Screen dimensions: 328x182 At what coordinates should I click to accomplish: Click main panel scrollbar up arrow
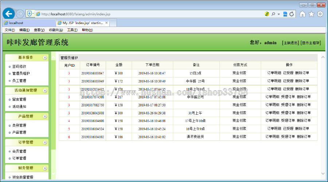[323, 57]
